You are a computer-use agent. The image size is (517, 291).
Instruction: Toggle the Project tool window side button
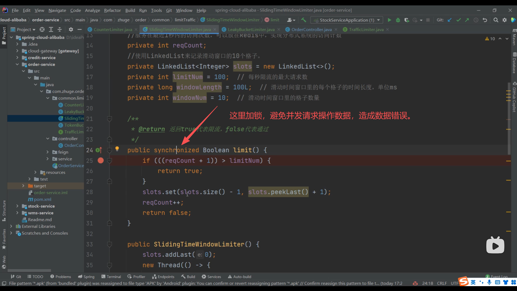[4, 35]
